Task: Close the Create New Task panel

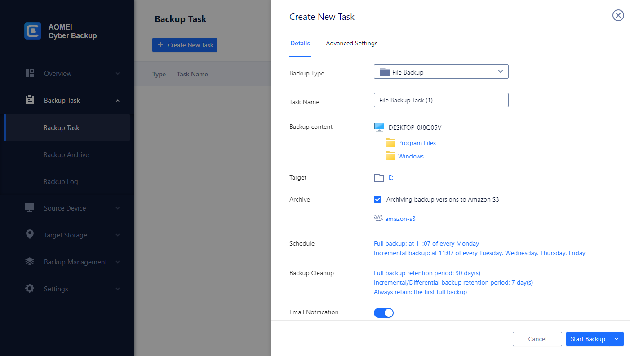Action: point(618,16)
